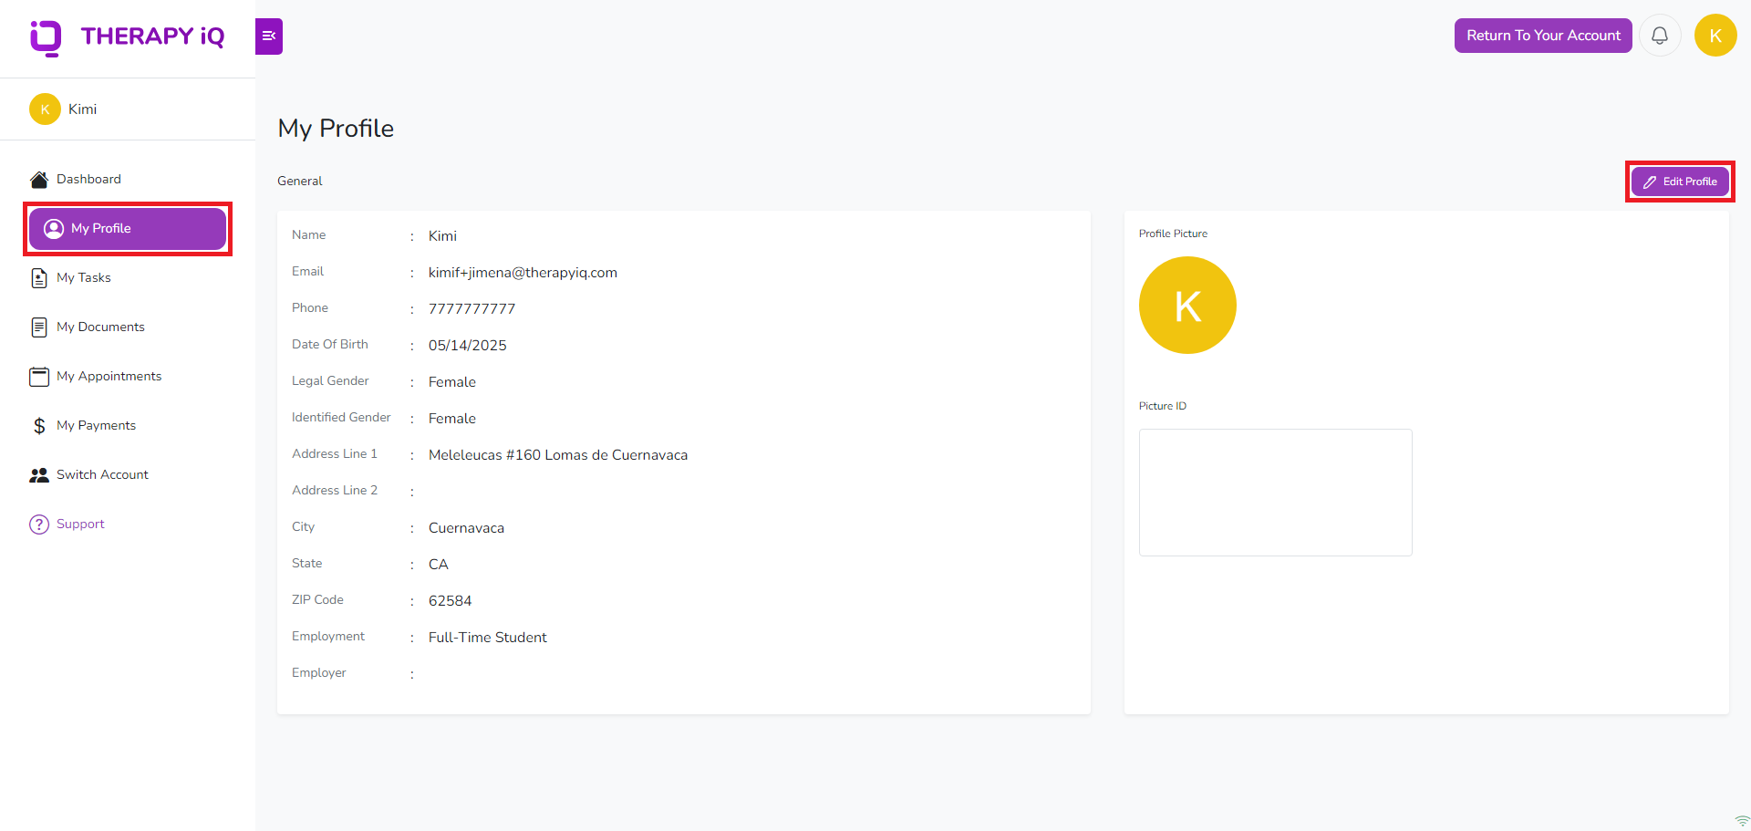Click the My Appointments calendar icon
Image resolution: width=1751 pixels, height=831 pixels.
point(37,376)
